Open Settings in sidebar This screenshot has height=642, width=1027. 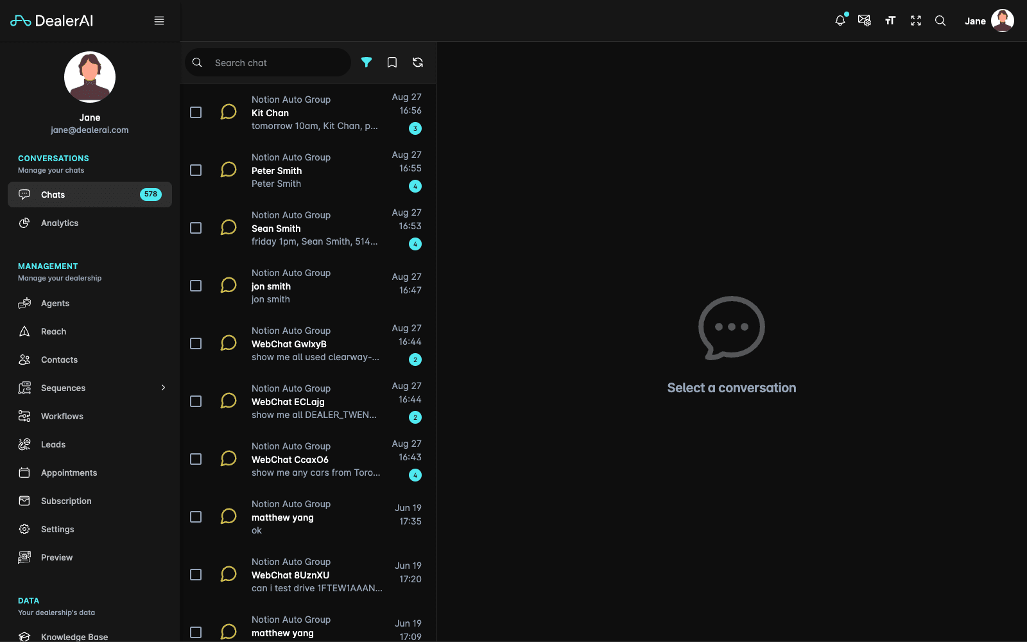click(x=90, y=529)
